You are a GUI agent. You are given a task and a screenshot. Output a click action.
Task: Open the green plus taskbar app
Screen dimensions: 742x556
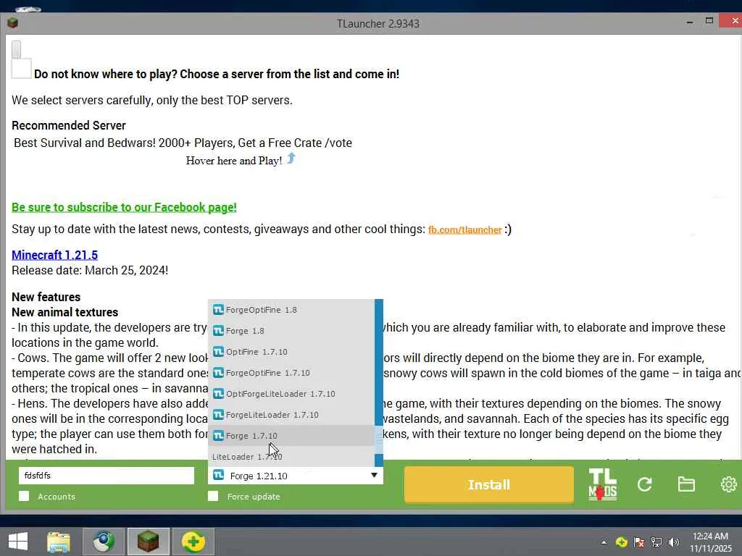click(193, 542)
